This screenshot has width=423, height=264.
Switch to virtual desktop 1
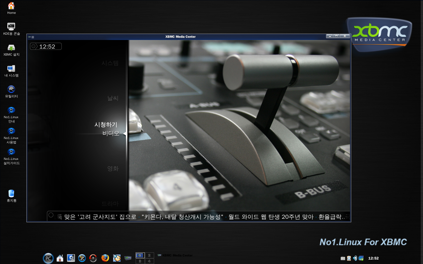coord(140,255)
